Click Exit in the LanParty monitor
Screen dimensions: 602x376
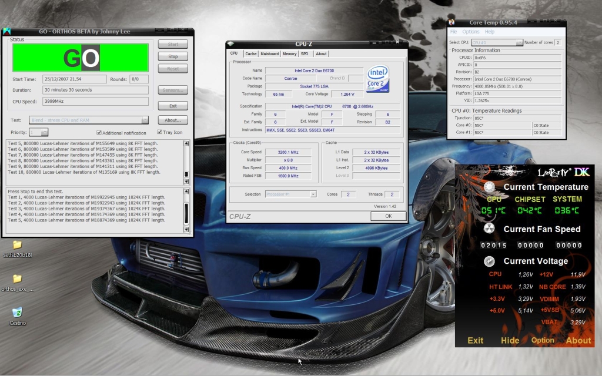point(475,340)
